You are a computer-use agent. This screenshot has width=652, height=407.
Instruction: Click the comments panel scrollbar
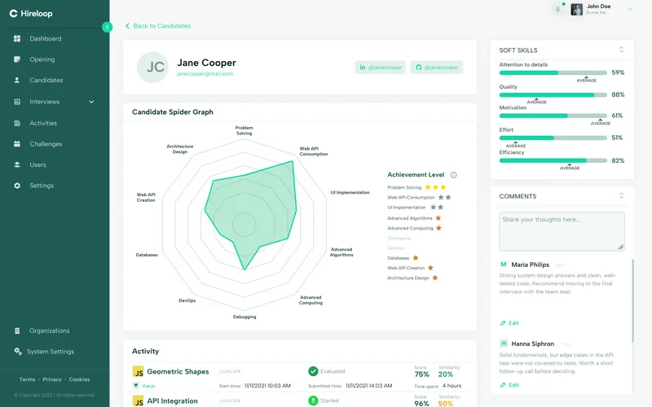point(633,300)
